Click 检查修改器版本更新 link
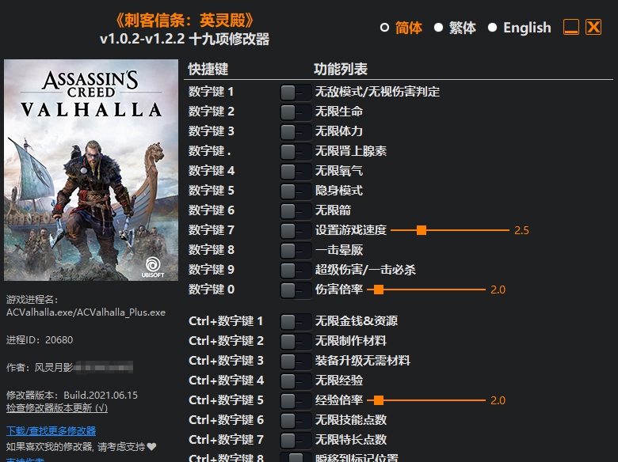This screenshot has width=618, height=462. [57, 408]
